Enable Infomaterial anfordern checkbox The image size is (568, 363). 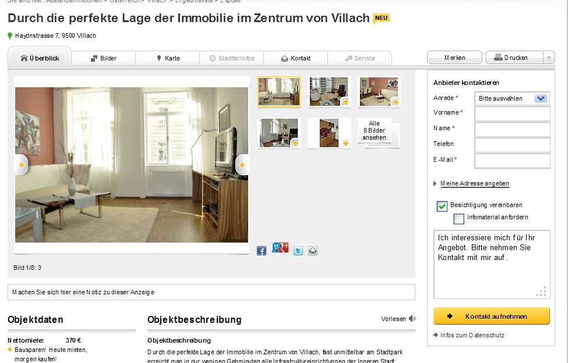pos(458,218)
